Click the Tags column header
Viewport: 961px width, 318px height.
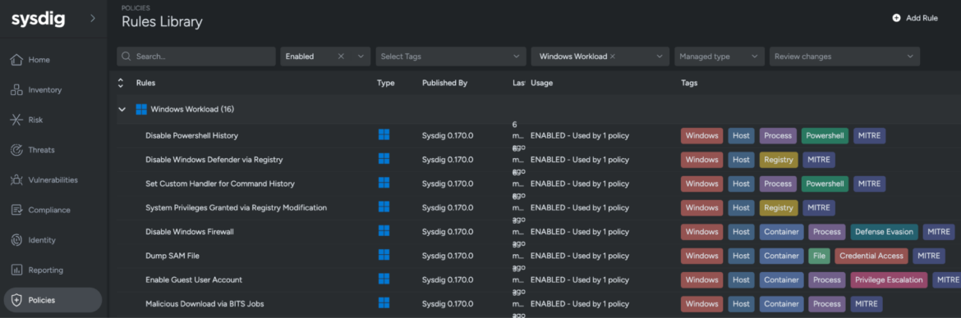[689, 83]
